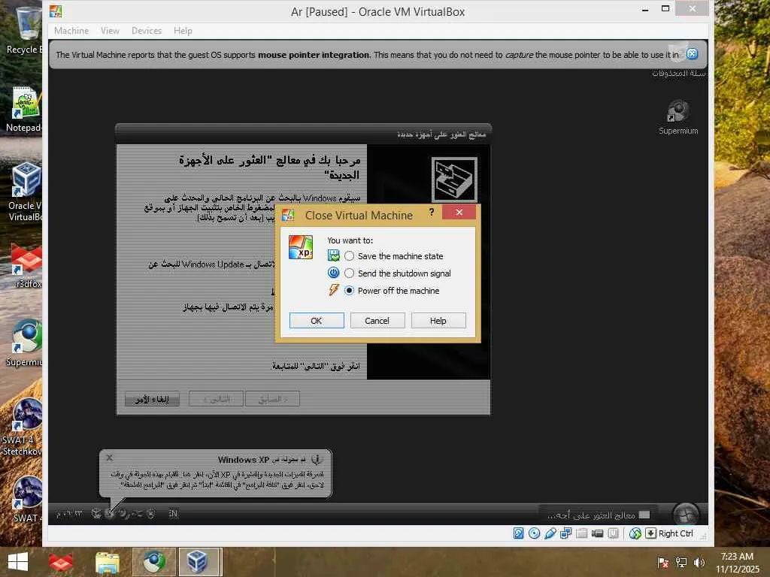Image resolution: width=770 pixels, height=577 pixels.
Task: Close the Windows XP tour balloon
Action: [x=110, y=458]
